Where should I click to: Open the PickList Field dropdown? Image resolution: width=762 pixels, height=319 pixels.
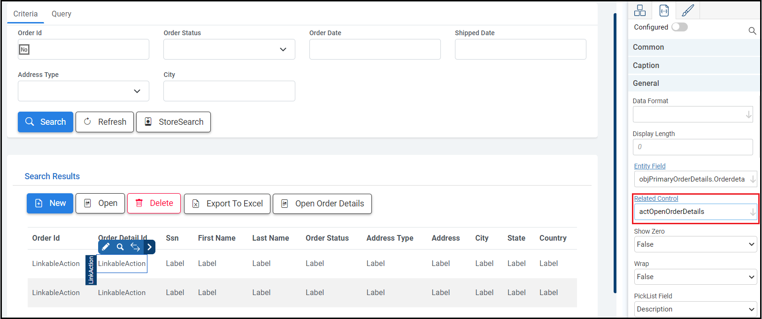[x=695, y=309]
